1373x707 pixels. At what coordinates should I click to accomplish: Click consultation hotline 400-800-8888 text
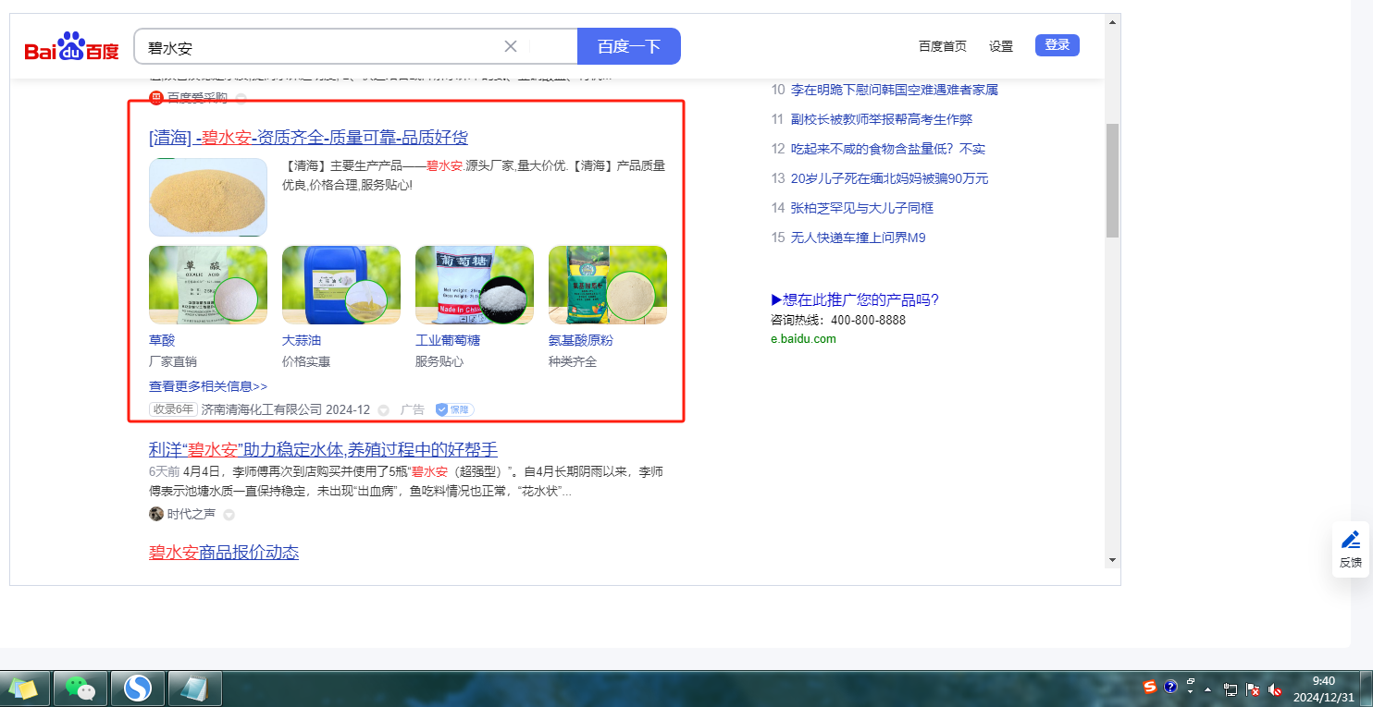(x=838, y=320)
